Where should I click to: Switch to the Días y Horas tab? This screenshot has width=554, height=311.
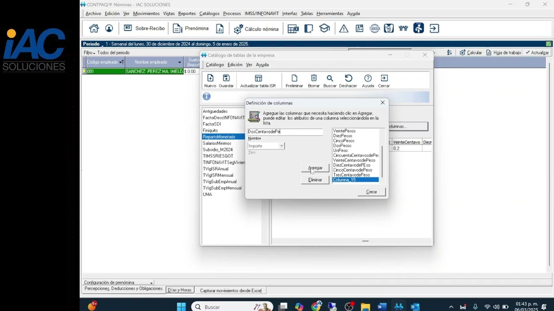180,290
